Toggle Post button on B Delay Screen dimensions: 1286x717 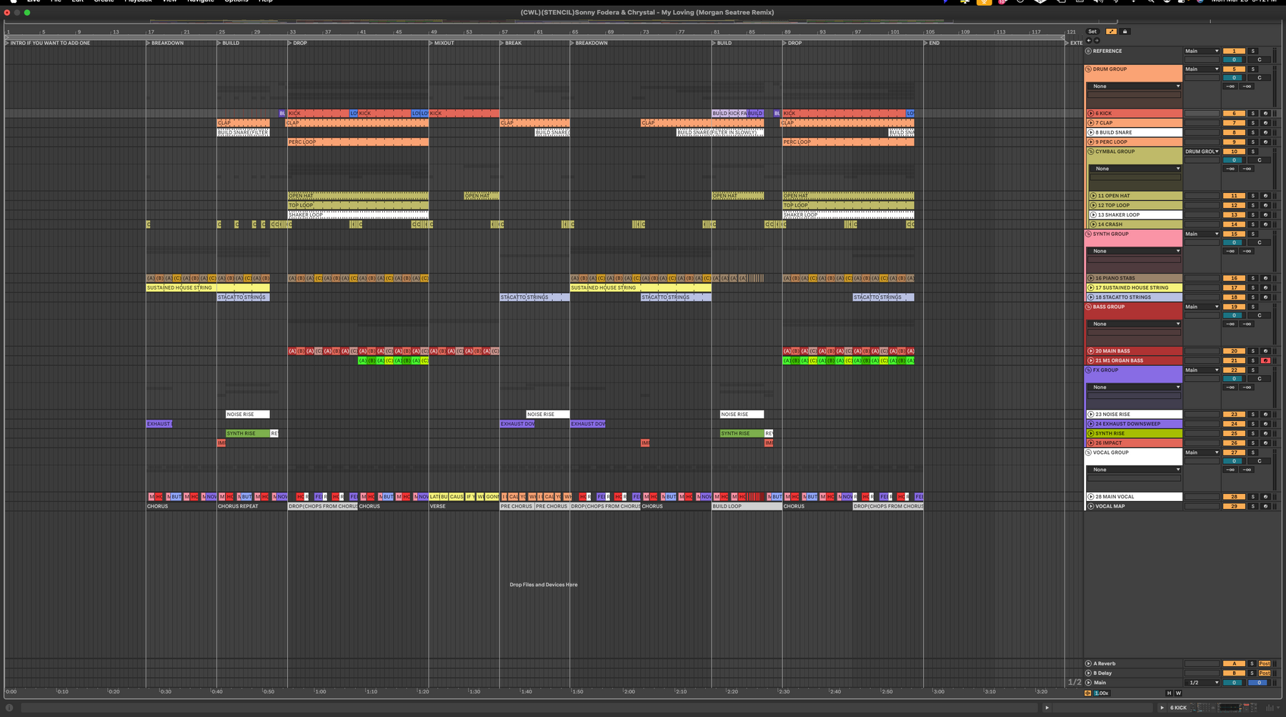pos(1265,673)
